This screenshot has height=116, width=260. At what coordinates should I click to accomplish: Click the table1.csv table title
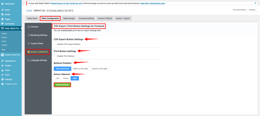click(40, 11)
